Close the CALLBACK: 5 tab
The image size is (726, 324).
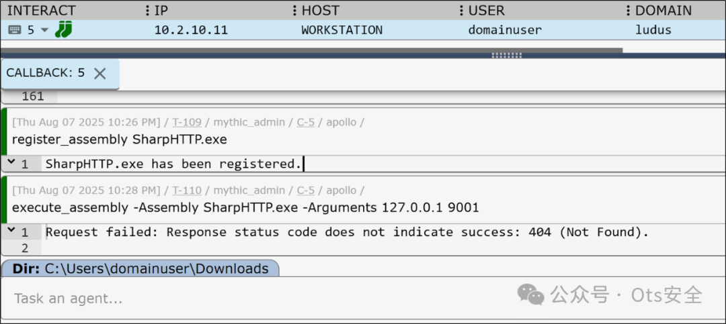[x=100, y=73]
